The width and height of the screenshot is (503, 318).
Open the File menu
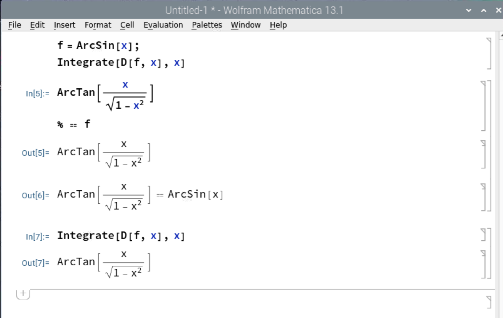(15, 25)
